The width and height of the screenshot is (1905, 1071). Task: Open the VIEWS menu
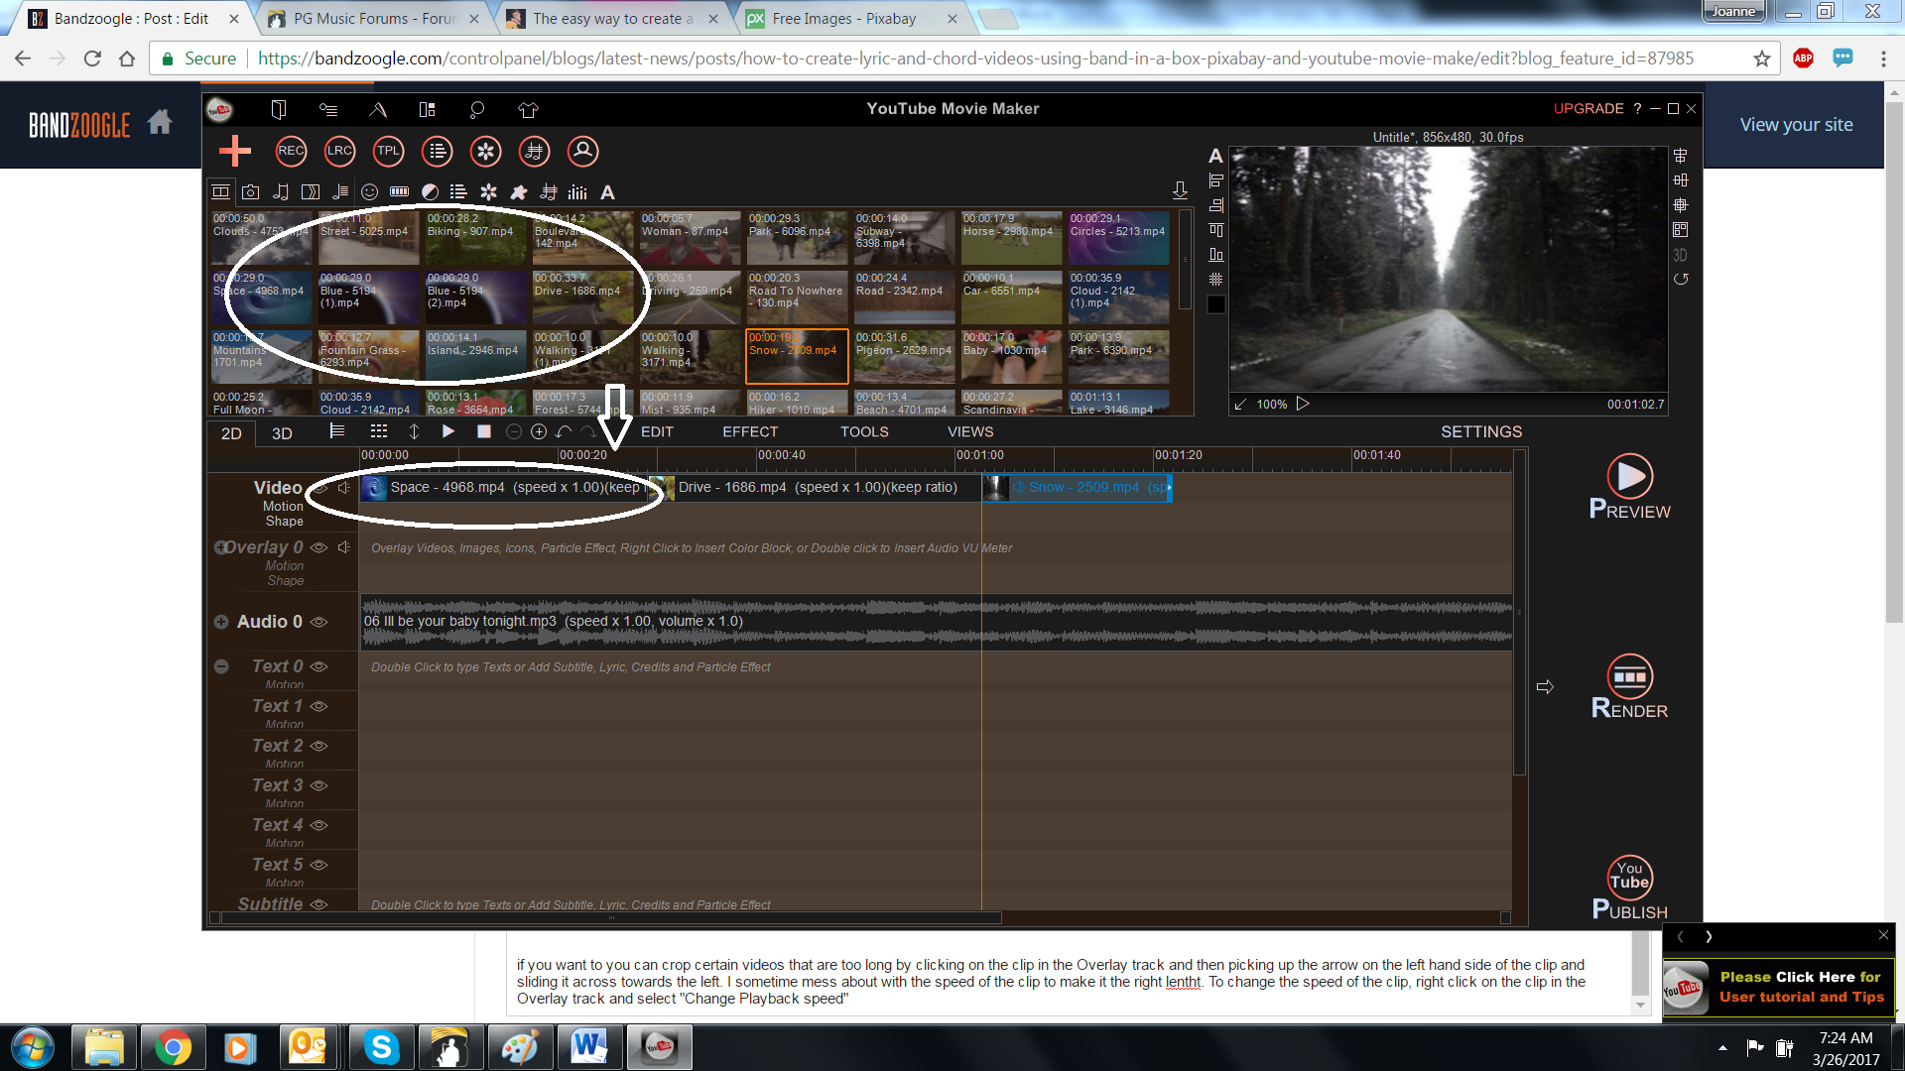[970, 431]
